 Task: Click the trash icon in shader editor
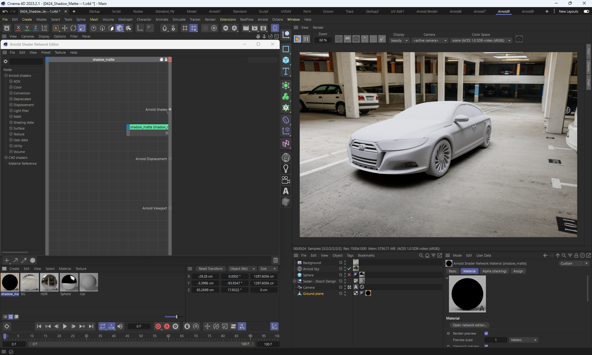[x=275, y=260]
